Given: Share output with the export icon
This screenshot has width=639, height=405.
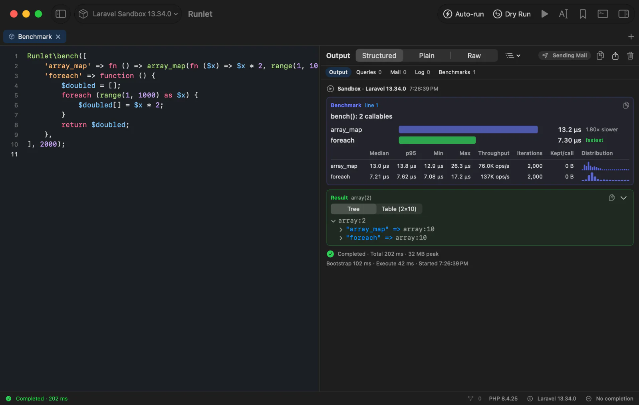Looking at the screenshot, I should 615,56.
